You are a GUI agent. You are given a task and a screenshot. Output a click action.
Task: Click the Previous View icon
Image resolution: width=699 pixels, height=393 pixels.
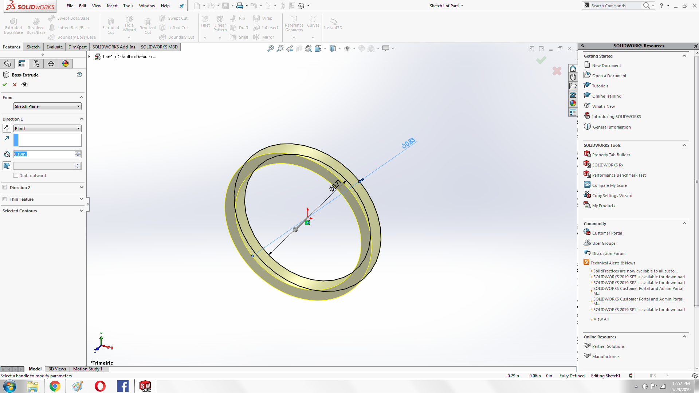pyautogui.click(x=290, y=48)
